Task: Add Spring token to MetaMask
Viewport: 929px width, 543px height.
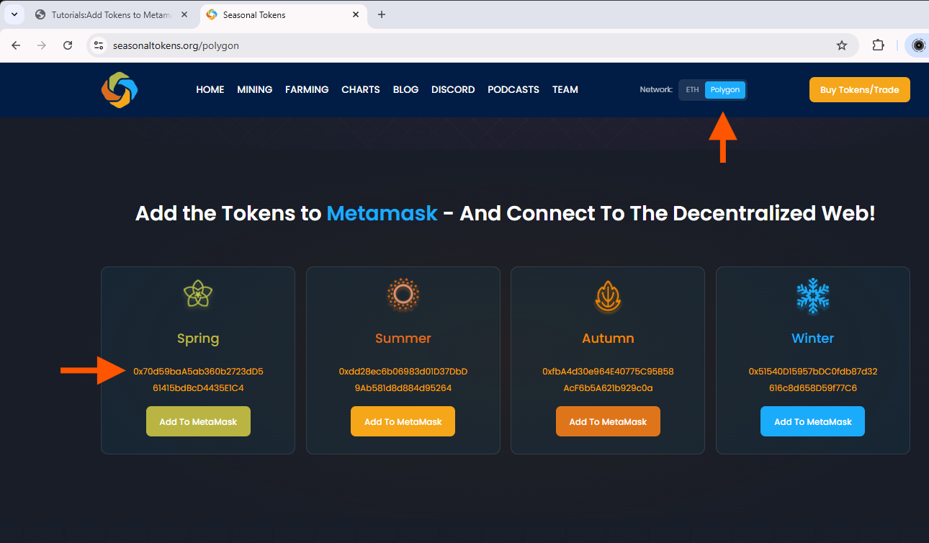Action: coord(198,421)
